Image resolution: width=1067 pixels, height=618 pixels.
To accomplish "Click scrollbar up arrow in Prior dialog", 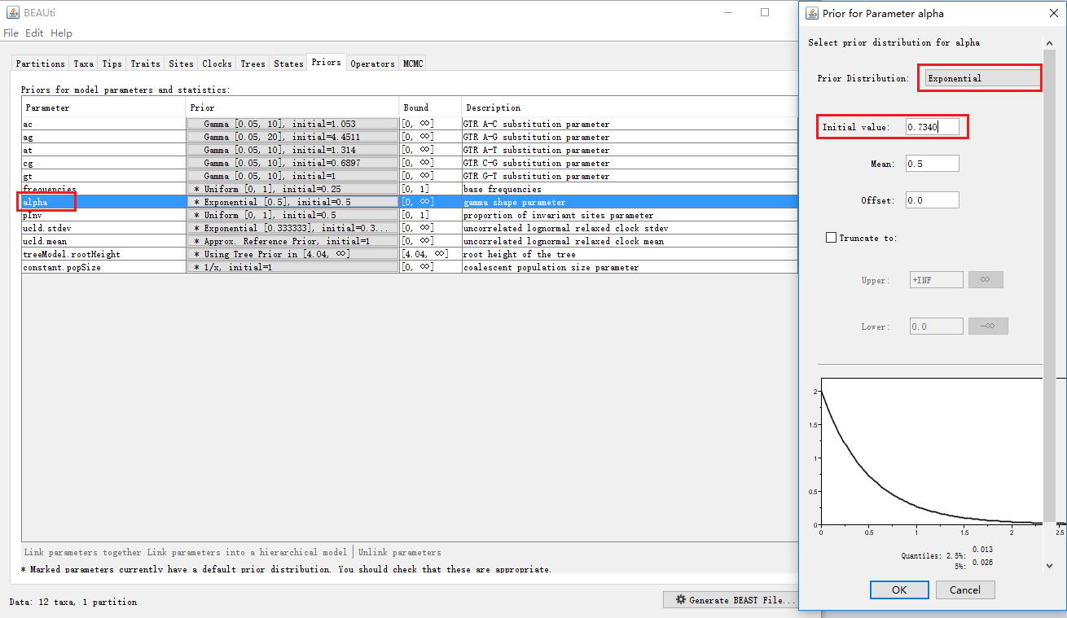I will [x=1049, y=42].
